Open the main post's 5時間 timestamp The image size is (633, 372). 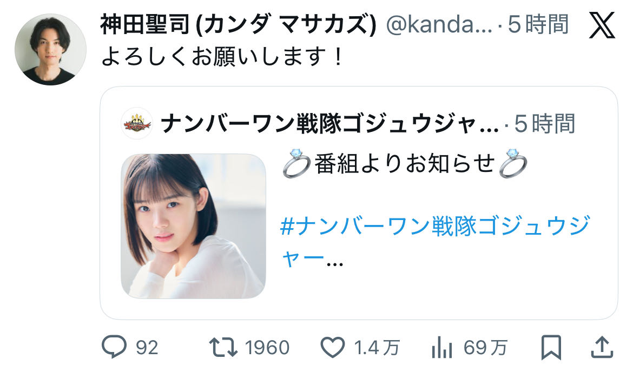click(x=538, y=24)
